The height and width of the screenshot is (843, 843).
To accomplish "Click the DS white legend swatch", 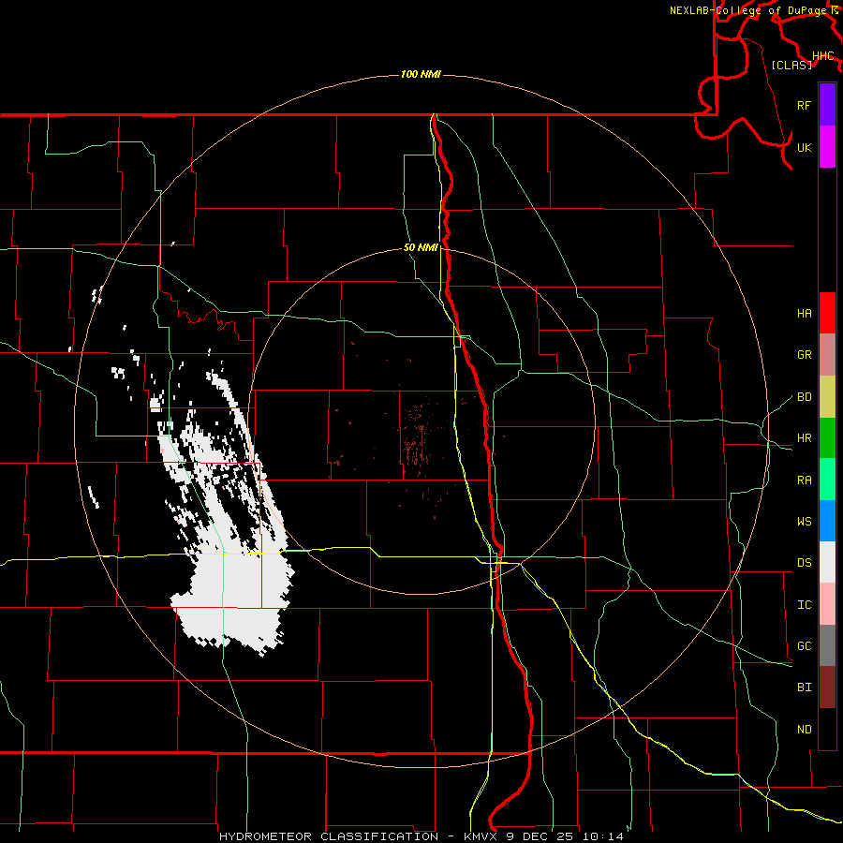I will click(827, 562).
